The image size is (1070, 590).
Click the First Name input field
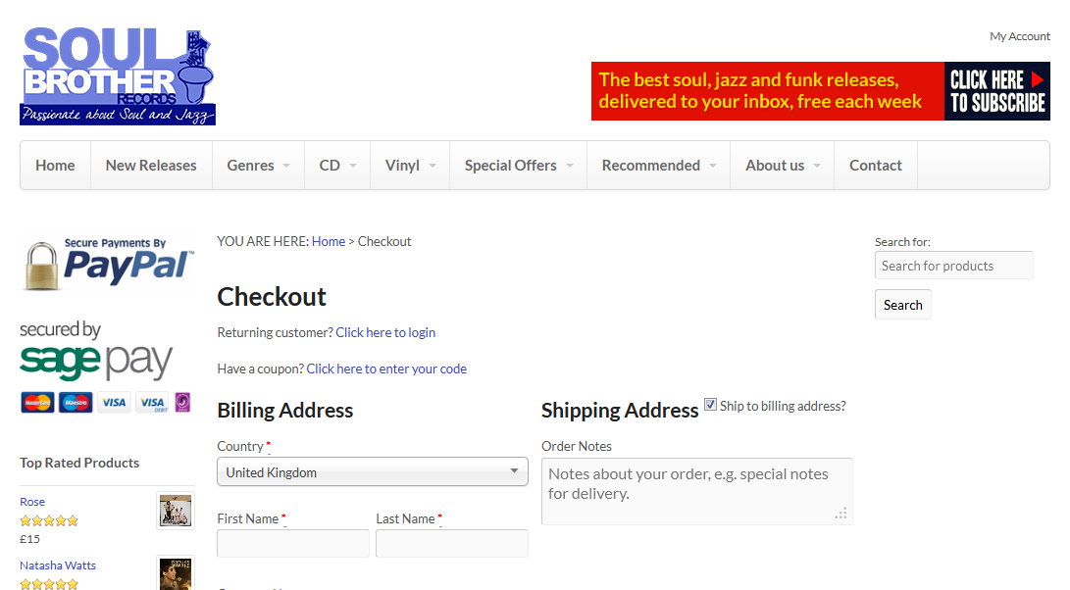click(x=293, y=544)
